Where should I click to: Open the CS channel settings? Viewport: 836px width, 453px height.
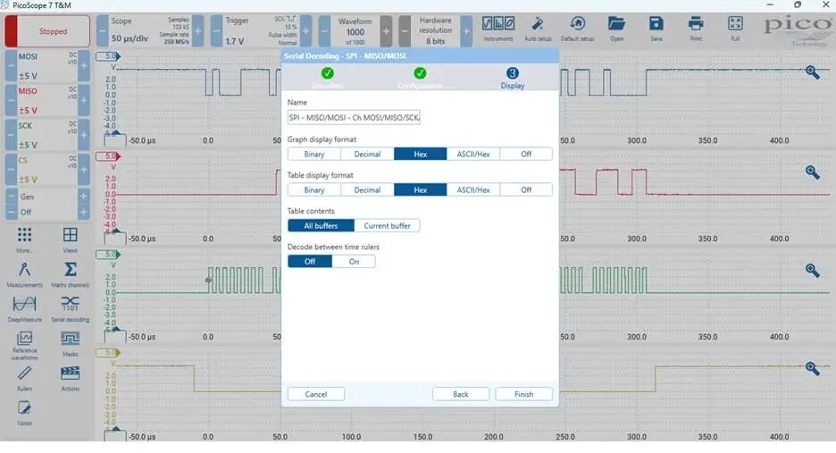click(47, 170)
